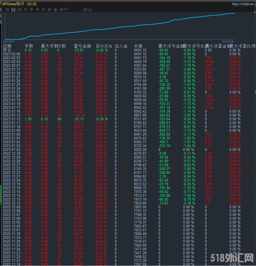Select the 2023.01.12 date row
The image size is (256, 266).
(11, 119)
